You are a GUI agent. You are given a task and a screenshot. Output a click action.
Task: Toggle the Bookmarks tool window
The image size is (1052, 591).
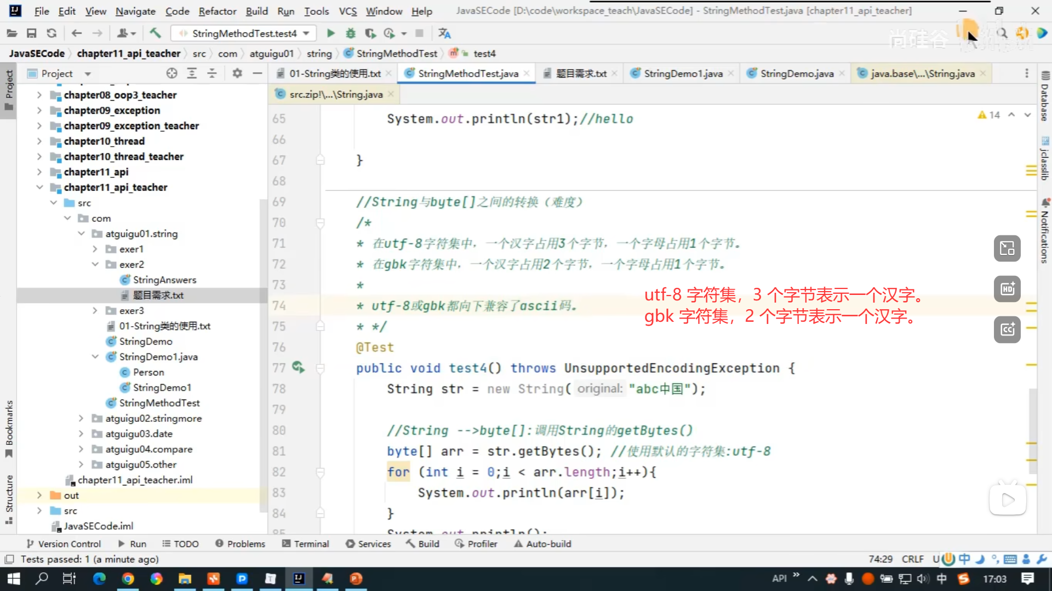click(x=9, y=428)
